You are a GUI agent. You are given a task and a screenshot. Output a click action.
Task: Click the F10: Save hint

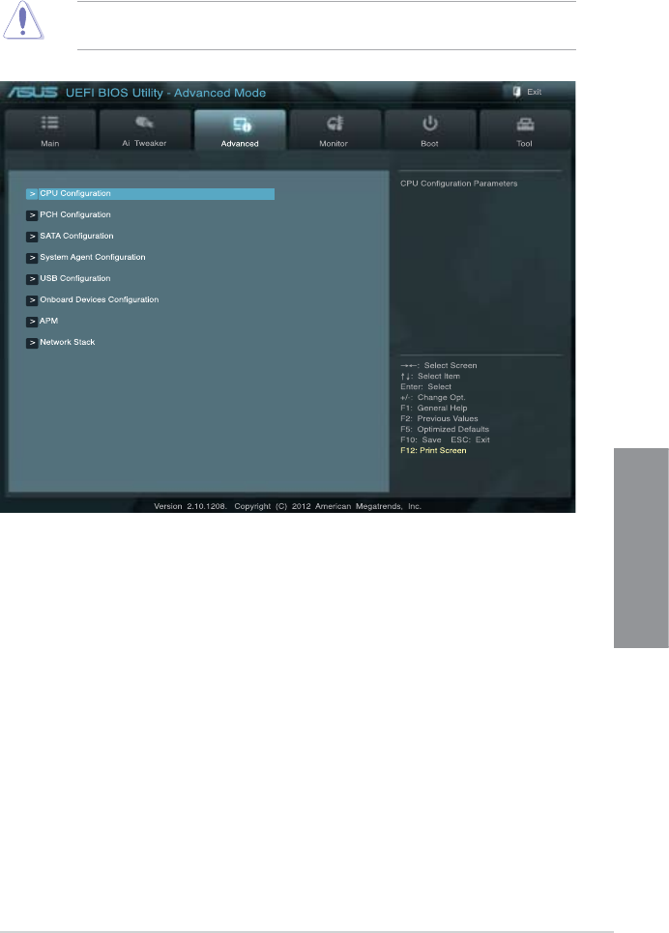click(421, 439)
